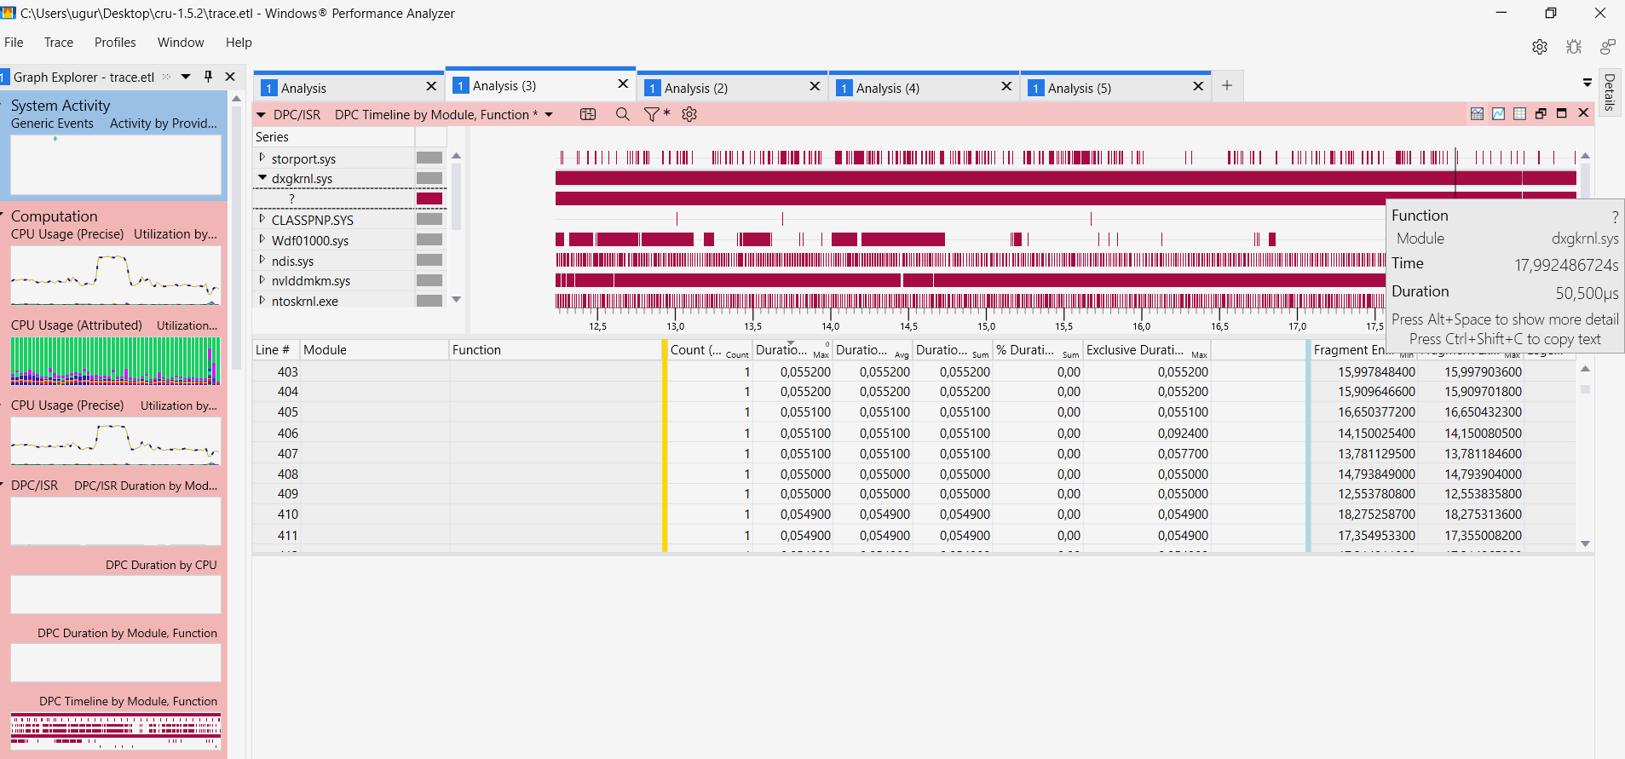Click the diagnostic console bug icon

1573,47
